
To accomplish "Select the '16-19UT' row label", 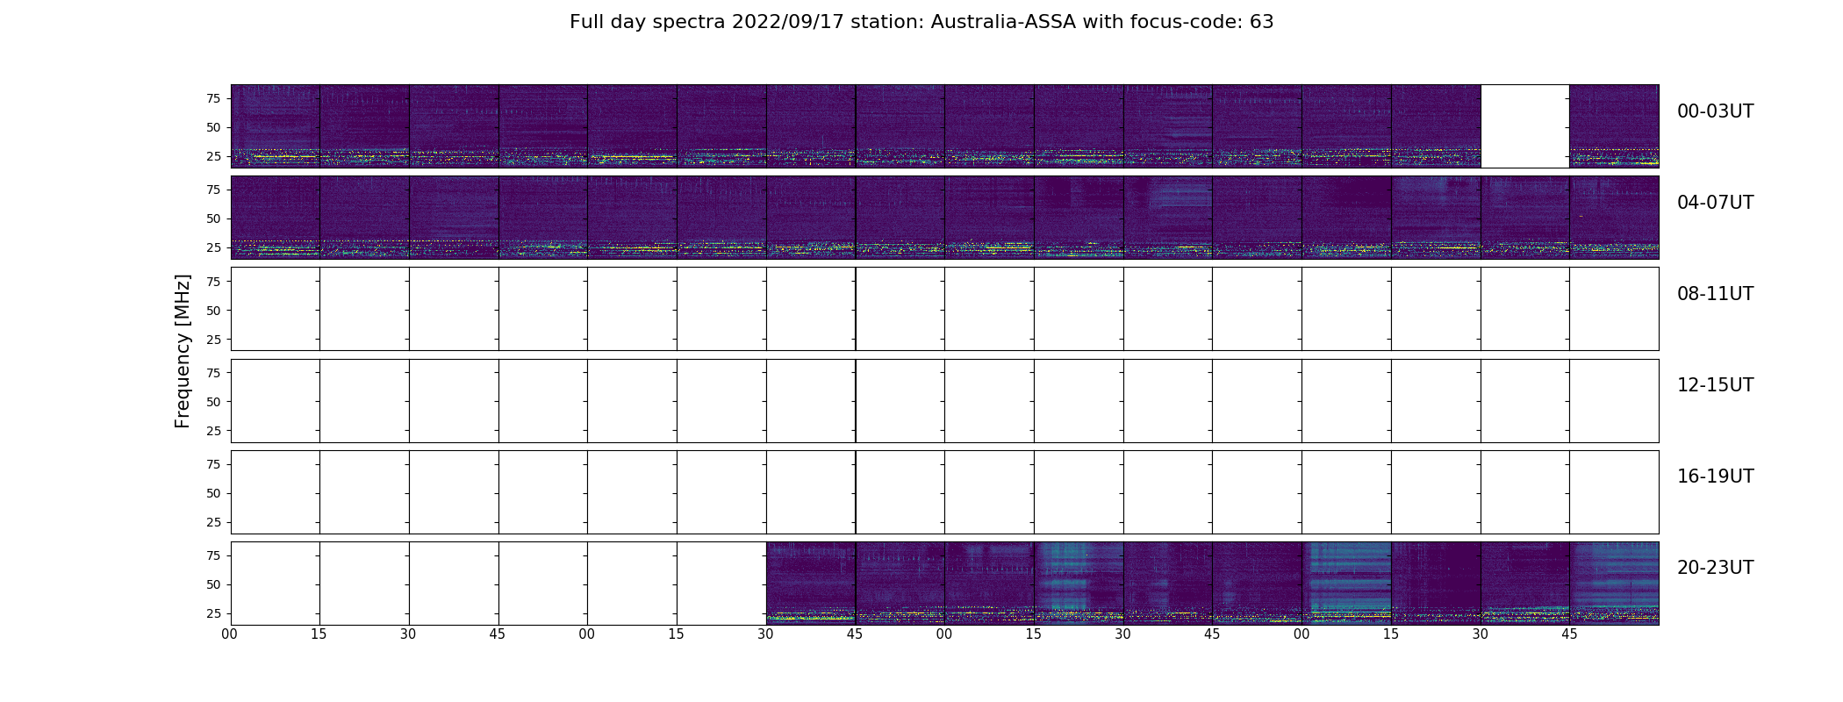I will pyautogui.click(x=1715, y=476).
